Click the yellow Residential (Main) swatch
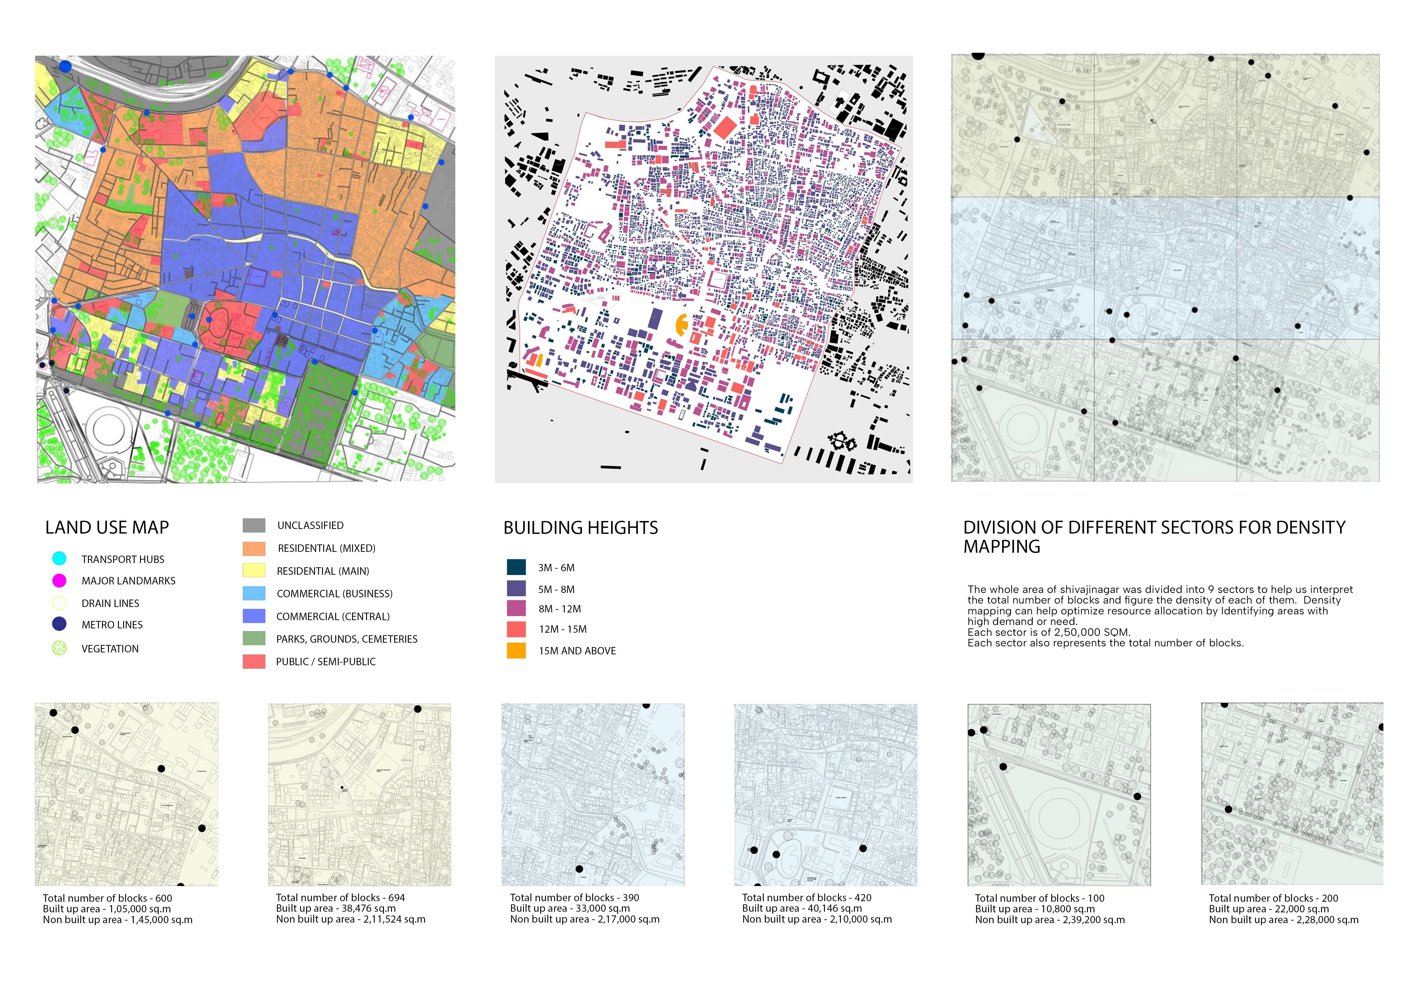The height and width of the screenshot is (1002, 1418). pyautogui.click(x=254, y=570)
